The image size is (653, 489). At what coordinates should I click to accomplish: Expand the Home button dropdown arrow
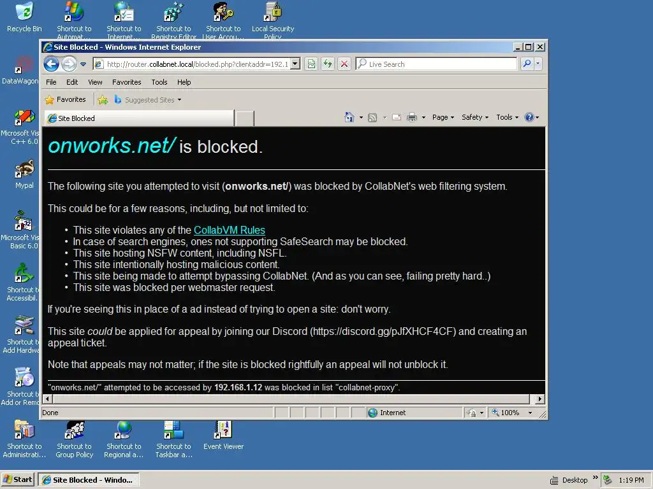click(x=361, y=118)
